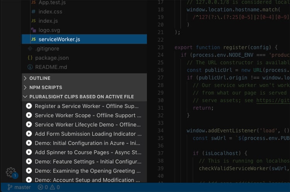
Task: Click the braces icon beside package.json
Action: pyautogui.click(x=30, y=58)
